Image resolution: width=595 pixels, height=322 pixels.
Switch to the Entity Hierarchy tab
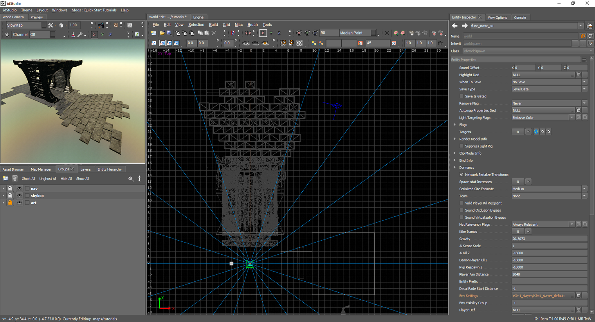pos(109,169)
